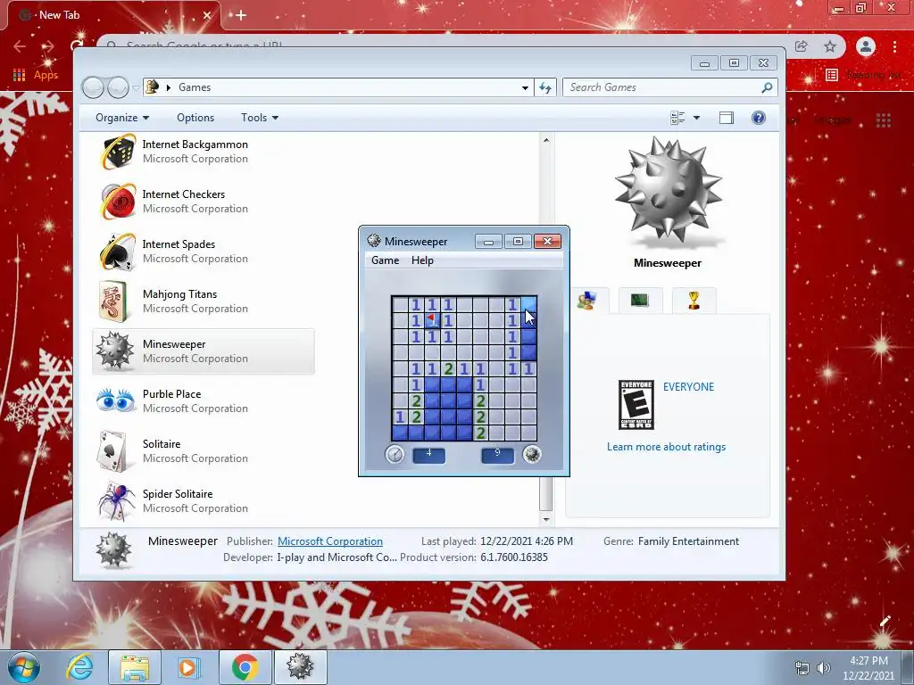Click Learn more about ratings link

click(666, 447)
